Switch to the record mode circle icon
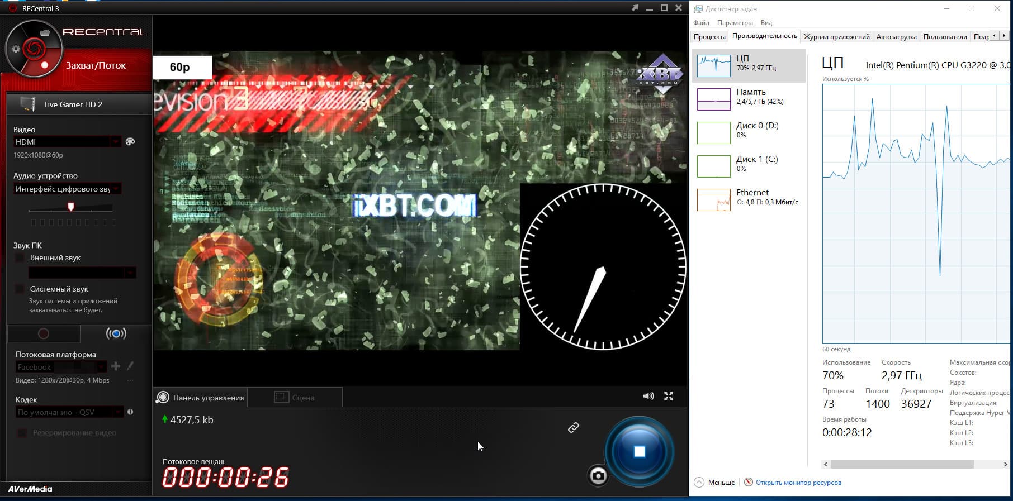Image resolution: width=1013 pixels, height=501 pixels. [44, 333]
